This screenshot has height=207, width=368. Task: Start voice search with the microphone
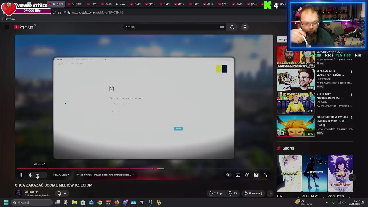coord(245,27)
